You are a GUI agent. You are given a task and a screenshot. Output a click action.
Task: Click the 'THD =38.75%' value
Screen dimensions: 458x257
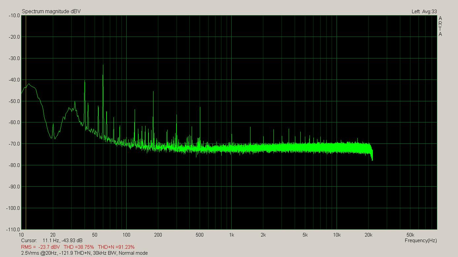tap(79, 247)
